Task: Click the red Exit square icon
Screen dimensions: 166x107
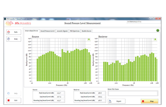Action: click(x=9, y=100)
